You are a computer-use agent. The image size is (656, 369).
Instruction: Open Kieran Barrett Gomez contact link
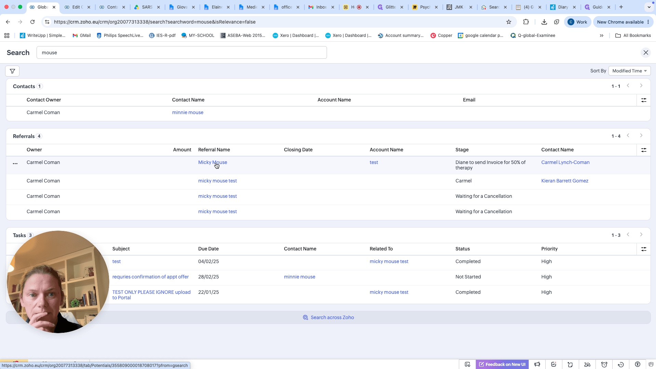[x=565, y=181]
